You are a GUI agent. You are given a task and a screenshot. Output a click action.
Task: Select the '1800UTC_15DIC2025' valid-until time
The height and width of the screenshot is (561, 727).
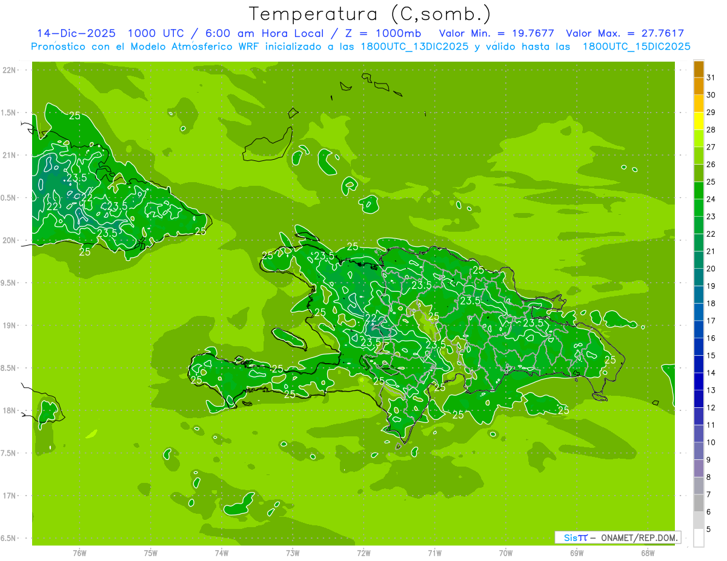[636, 47]
